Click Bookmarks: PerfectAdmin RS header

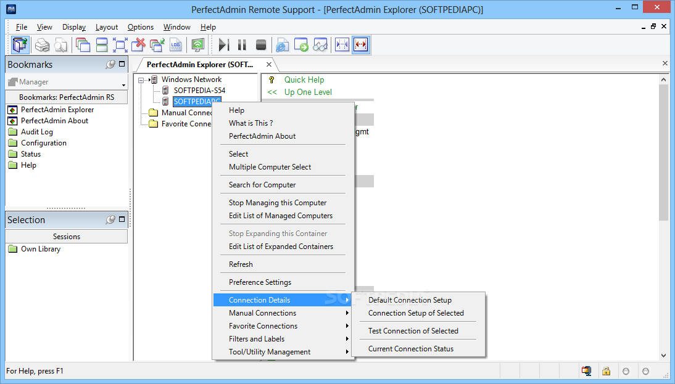(66, 97)
